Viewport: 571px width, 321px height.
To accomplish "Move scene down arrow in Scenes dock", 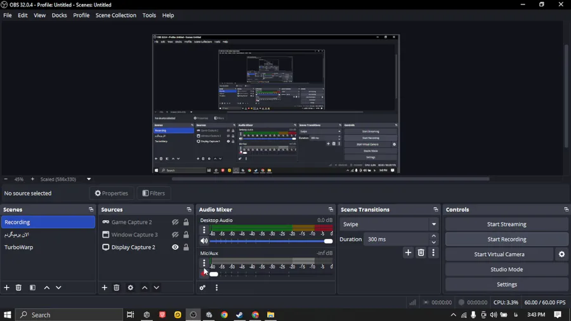I will (x=58, y=287).
